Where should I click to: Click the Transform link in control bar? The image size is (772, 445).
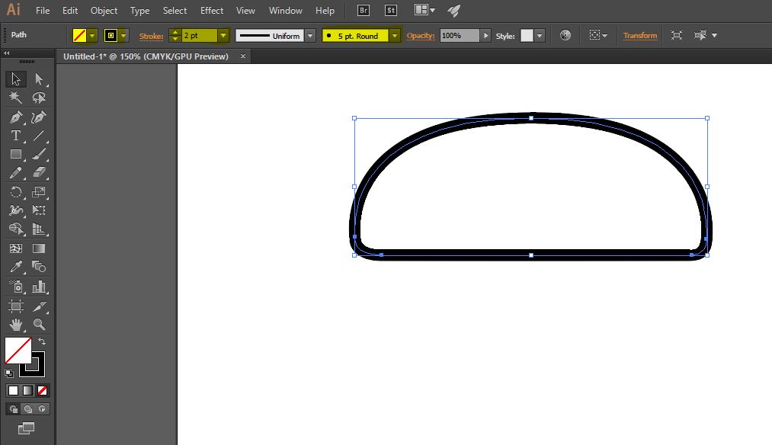click(639, 36)
